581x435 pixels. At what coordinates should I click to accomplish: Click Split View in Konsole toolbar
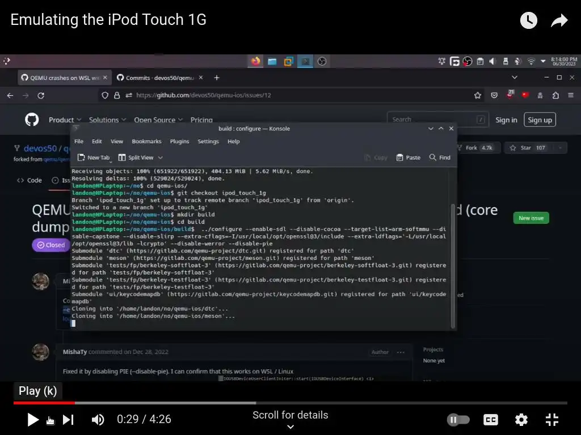136,157
